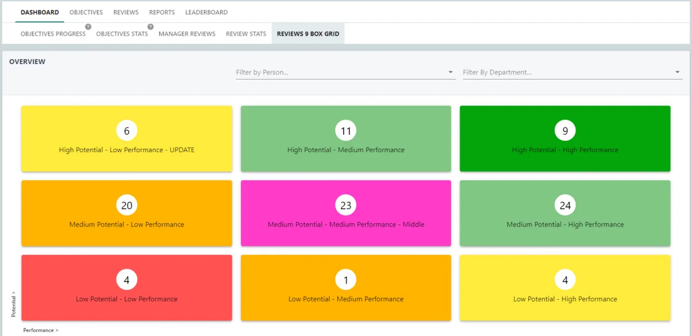This screenshot has width=692, height=336.
Task: Select the Objectives Progress sub-tab
Action: tap(53, 34)
